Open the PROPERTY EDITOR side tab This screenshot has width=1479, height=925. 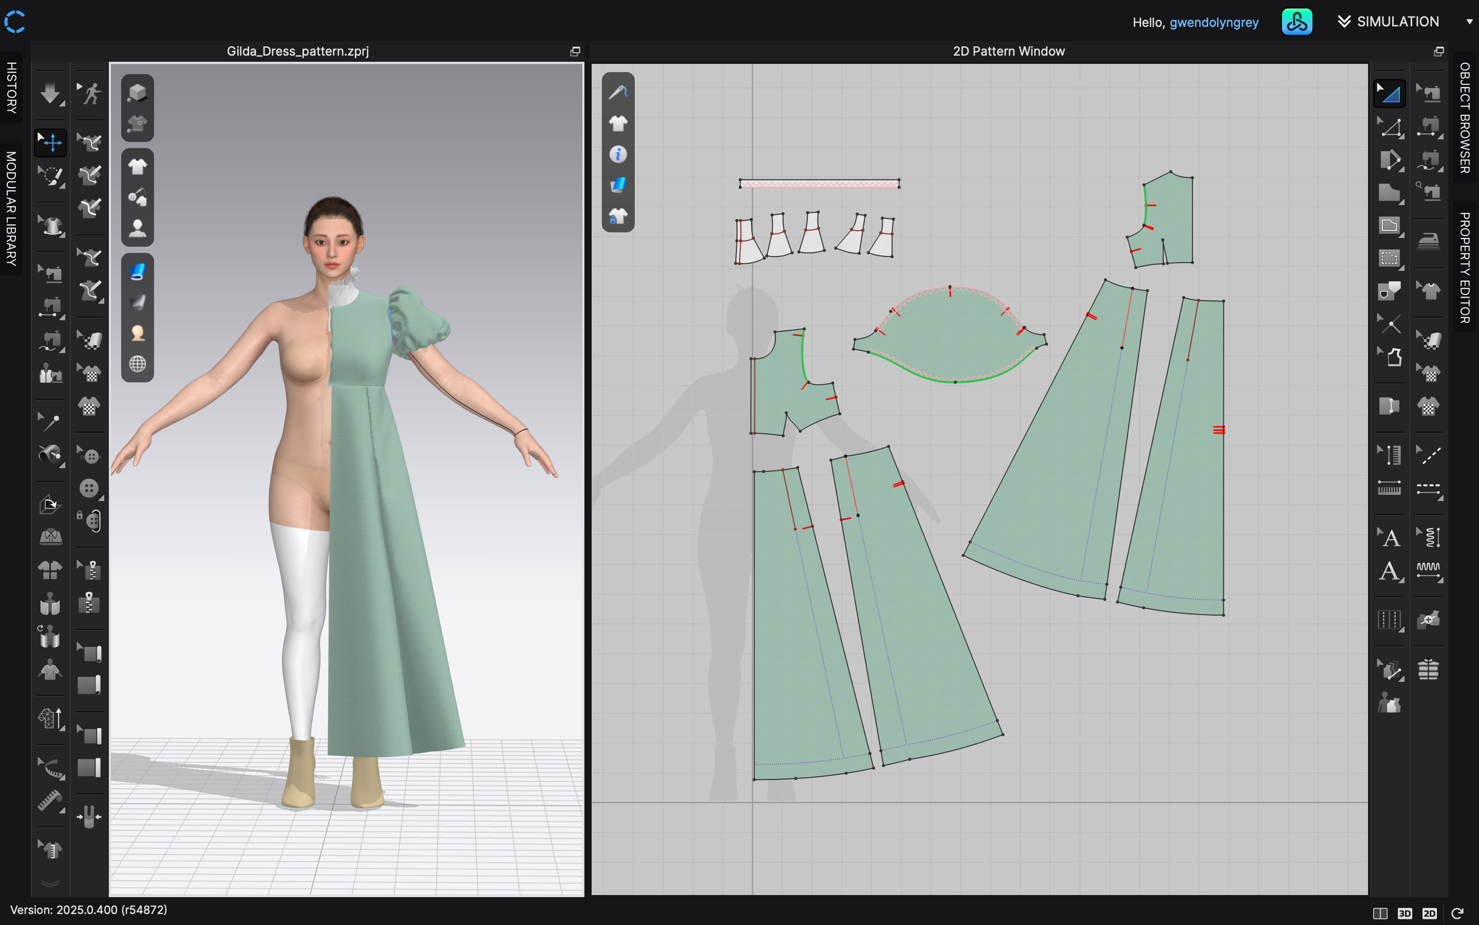coord(1465,267)
